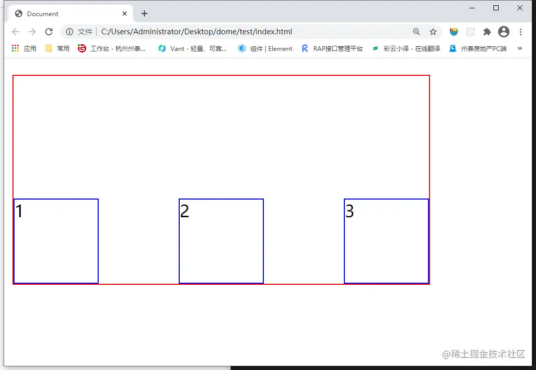Select the Document tab

[x=70, y=14]
